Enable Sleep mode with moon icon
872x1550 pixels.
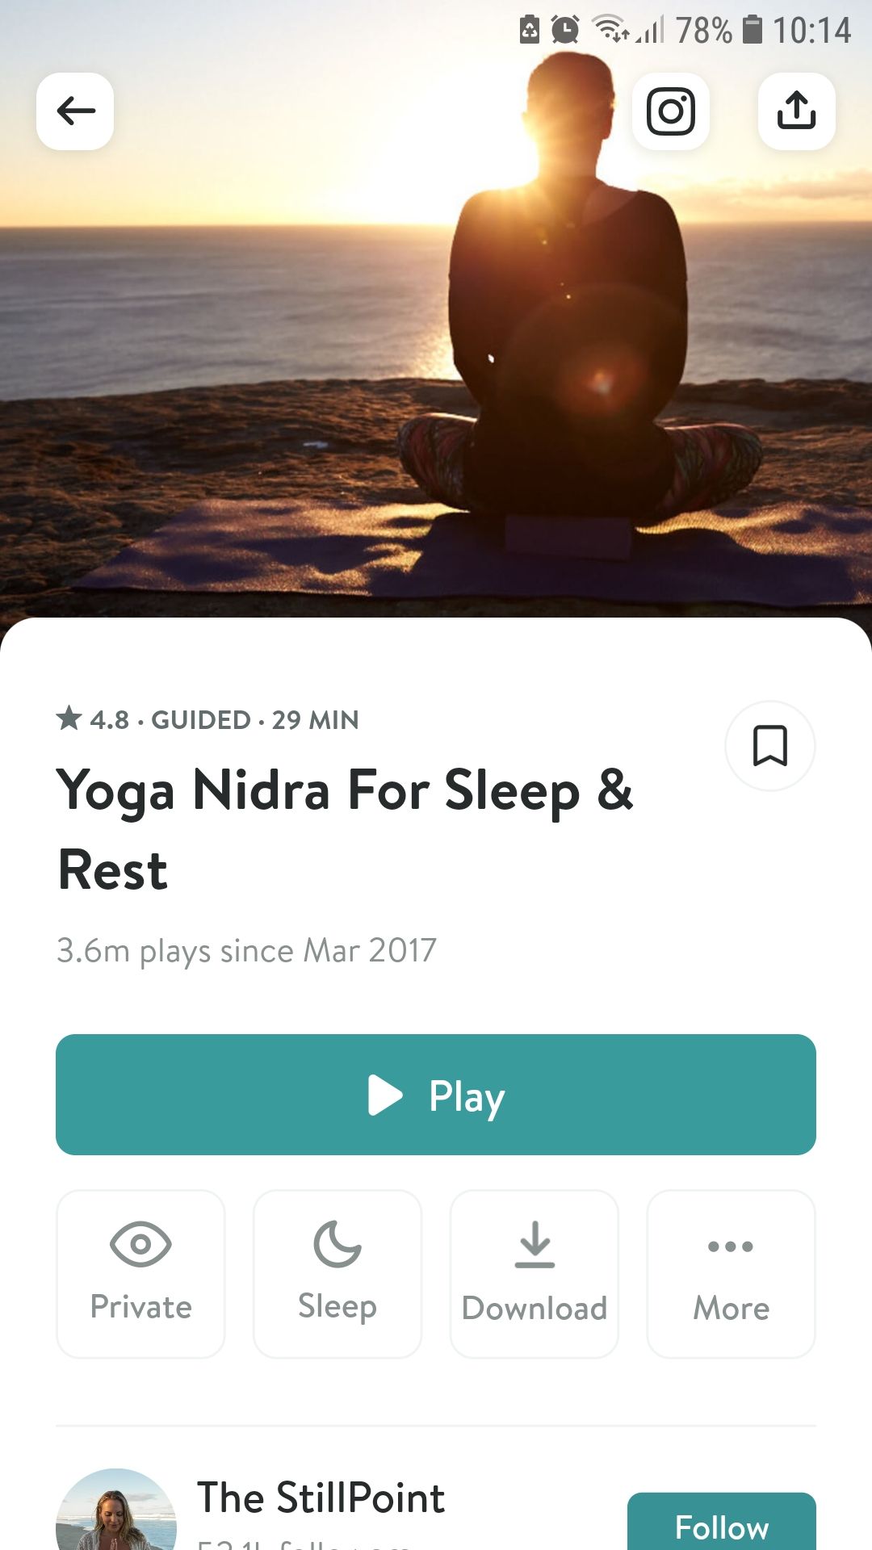click(x=337, y=1274)
